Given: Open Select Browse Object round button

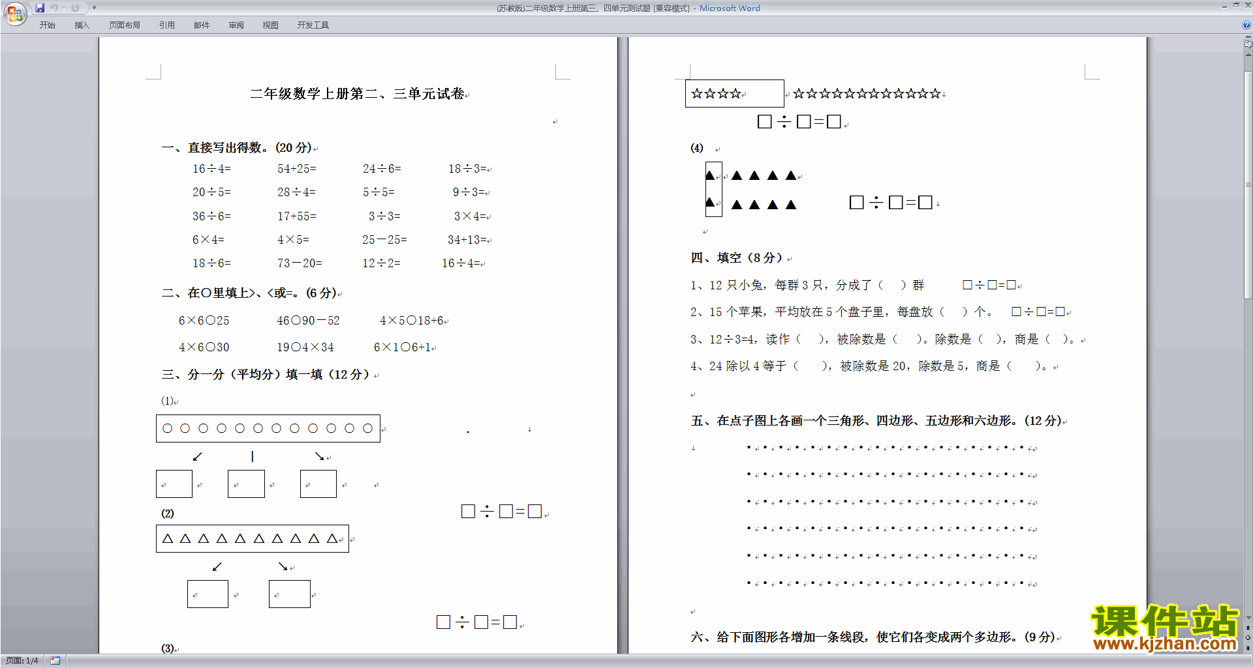Looking at the screenshot, I should pyautogui.click(x=1248, y=638).
